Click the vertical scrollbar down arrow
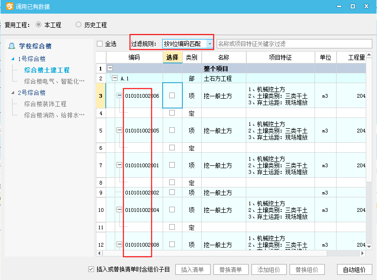This screenshot has height=280, width=377. tap(369, 247)
